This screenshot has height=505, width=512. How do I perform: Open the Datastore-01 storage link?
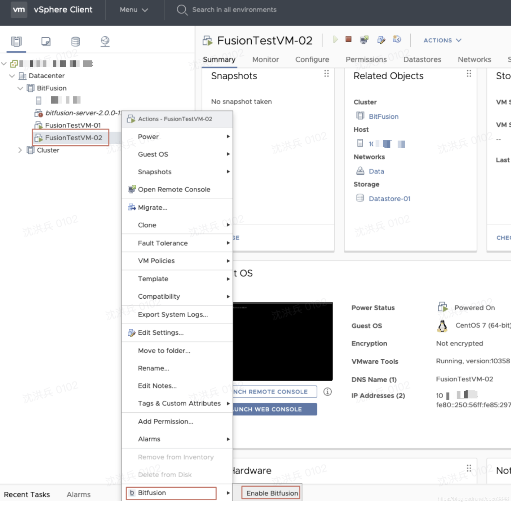pos(389,198)
